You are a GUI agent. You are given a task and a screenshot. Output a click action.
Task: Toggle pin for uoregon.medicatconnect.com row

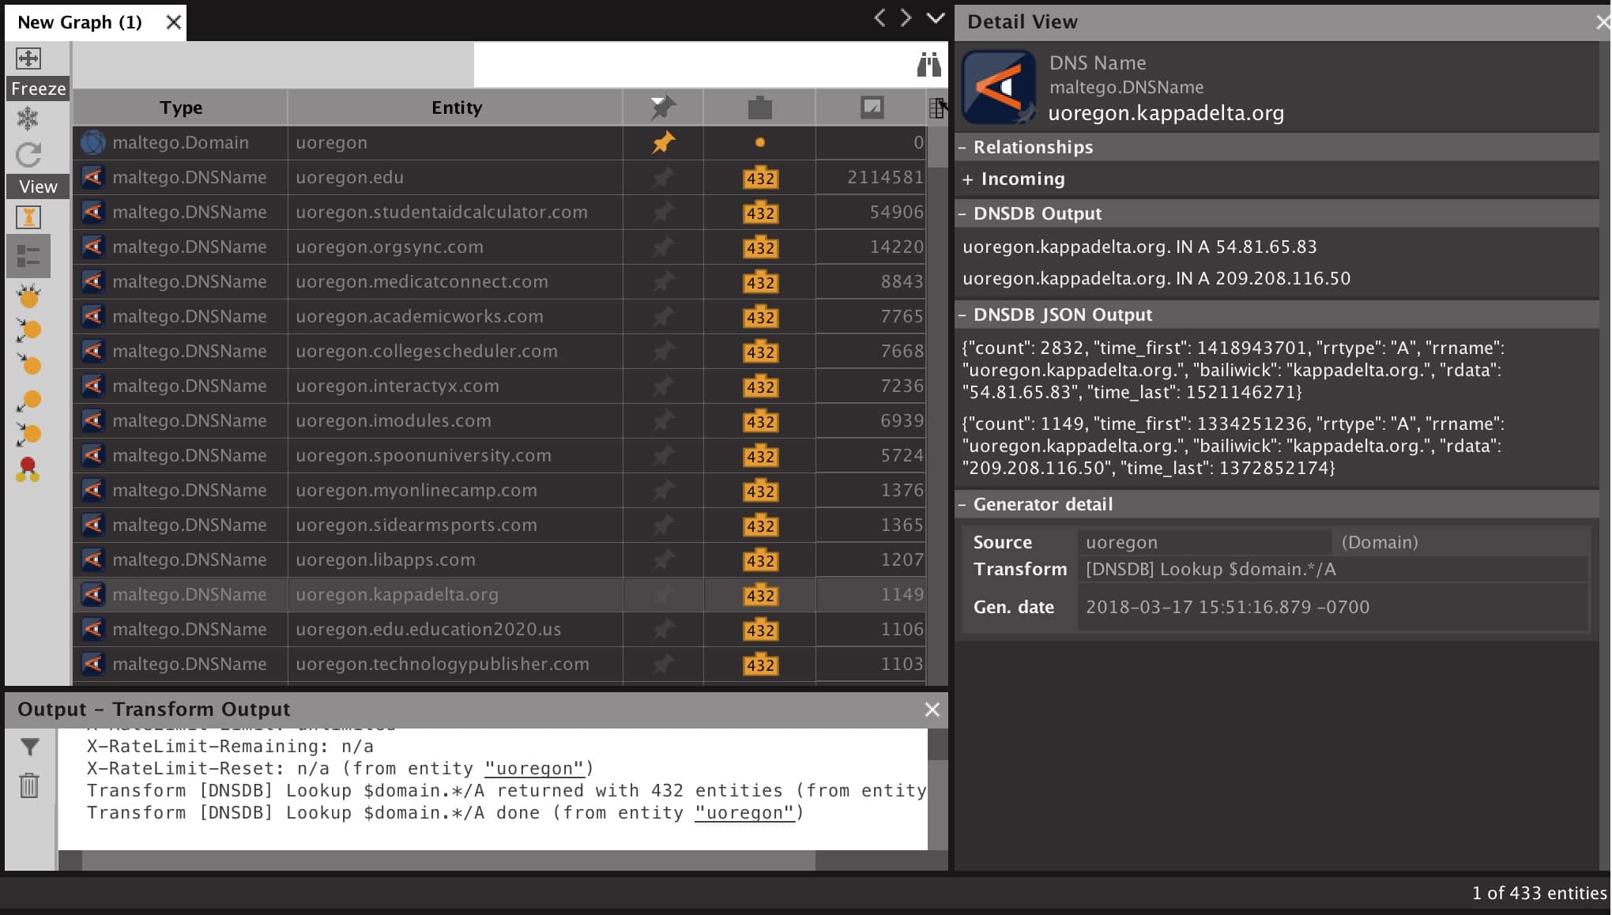[x=663, y=282]
